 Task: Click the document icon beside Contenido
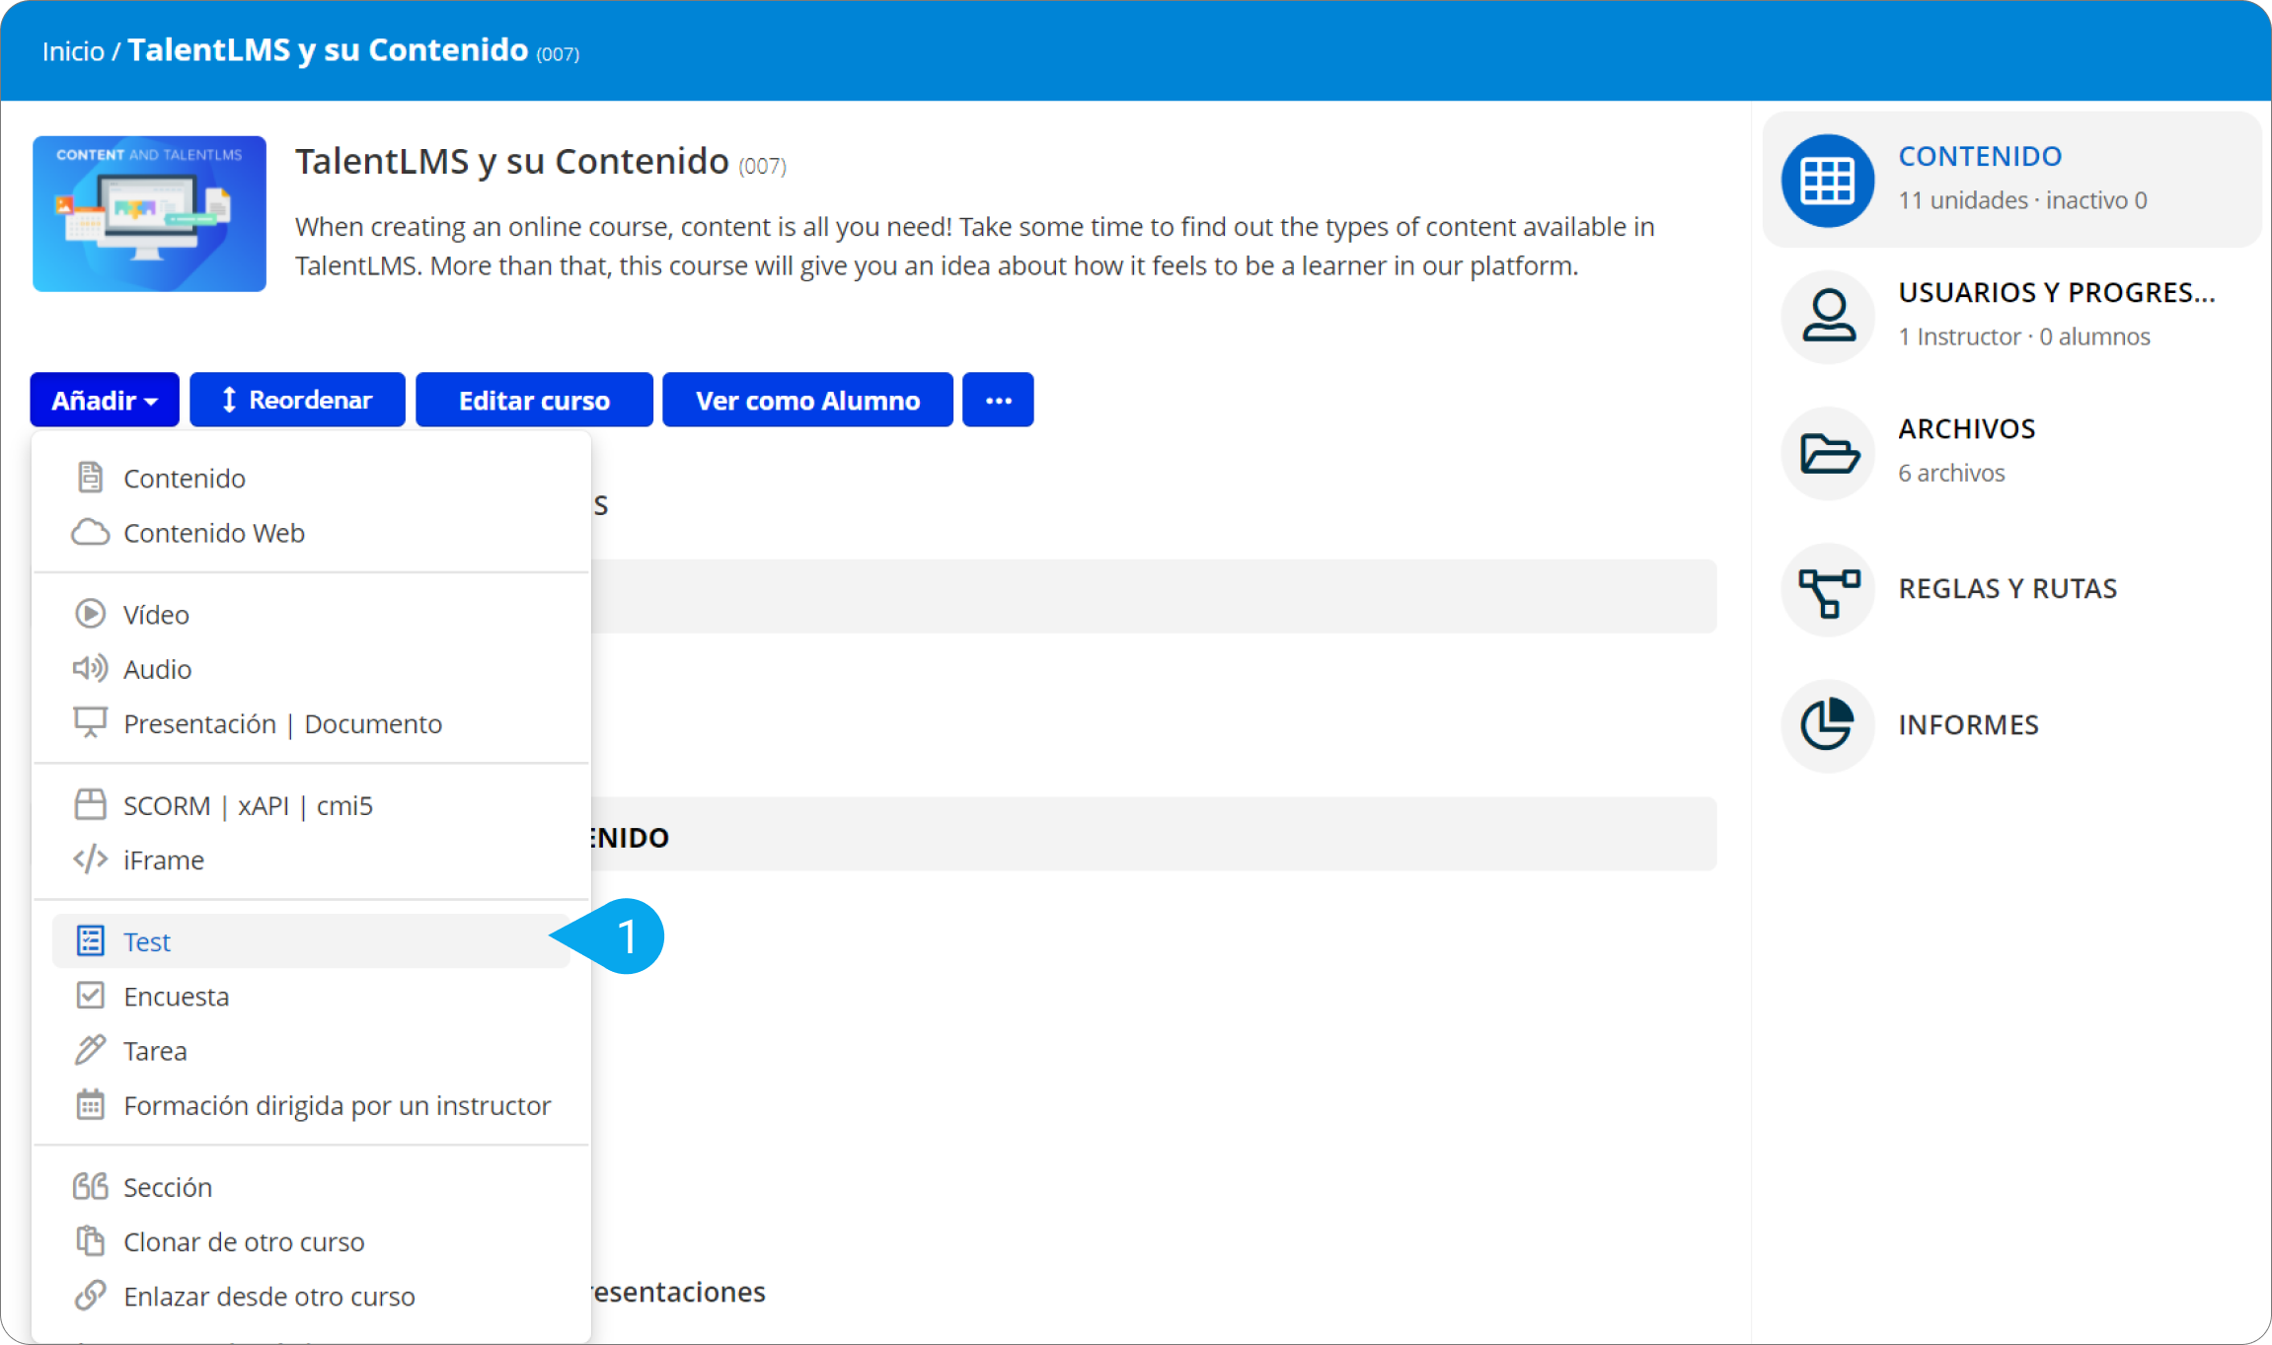90,478
